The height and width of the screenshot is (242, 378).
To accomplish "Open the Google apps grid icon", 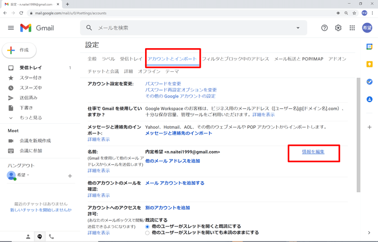I will 352,28.
